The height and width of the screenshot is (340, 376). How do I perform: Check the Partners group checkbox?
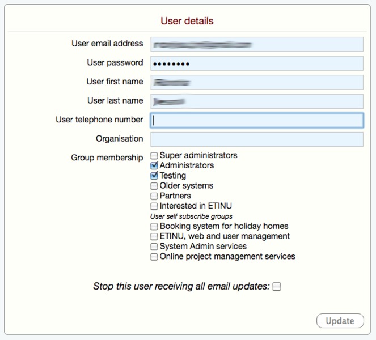154,197
